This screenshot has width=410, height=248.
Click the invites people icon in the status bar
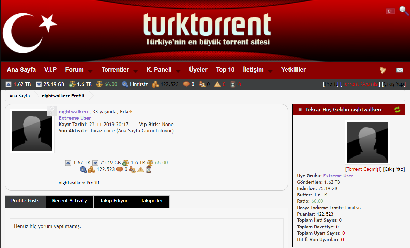[x=202, y=84]
